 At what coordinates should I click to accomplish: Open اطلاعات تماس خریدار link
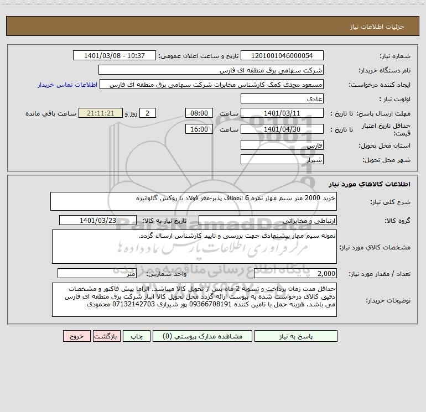pos(67,85)
